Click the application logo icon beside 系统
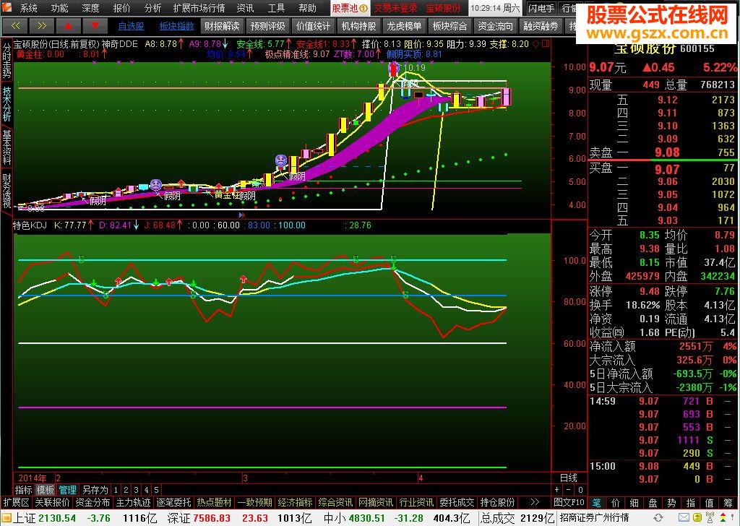740x526 pixels. [7, 7]
